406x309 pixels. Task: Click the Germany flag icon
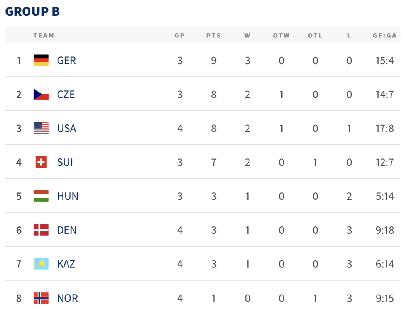[x=41, y=60]
